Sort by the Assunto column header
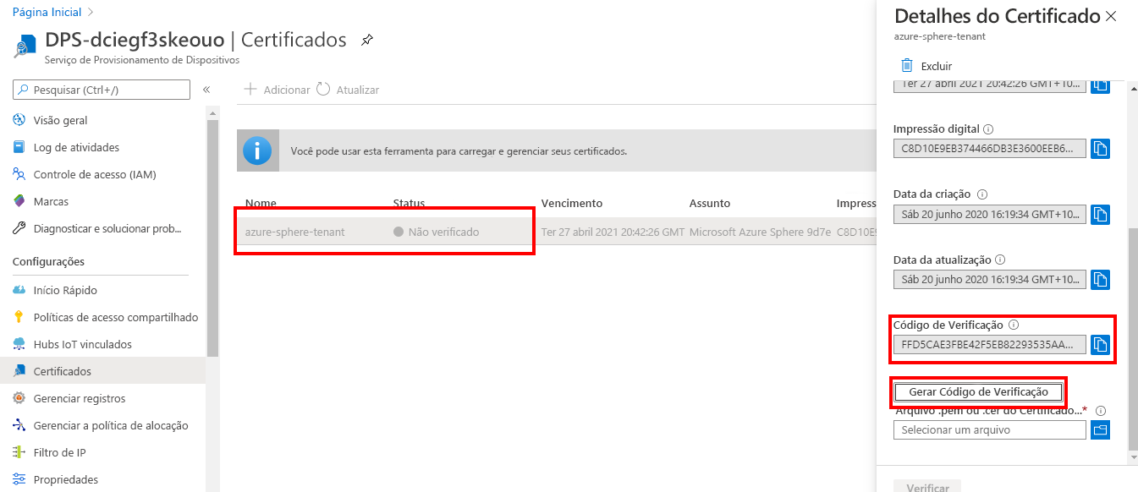The image size is (1138, 492). [710, 203]
